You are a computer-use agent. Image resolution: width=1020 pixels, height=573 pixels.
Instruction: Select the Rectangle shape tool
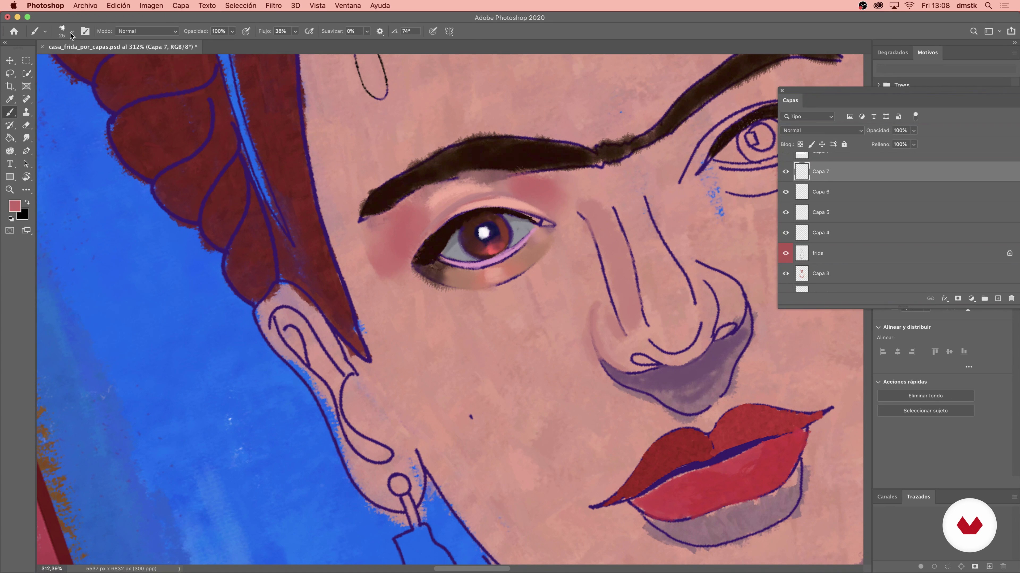(10, 177)
